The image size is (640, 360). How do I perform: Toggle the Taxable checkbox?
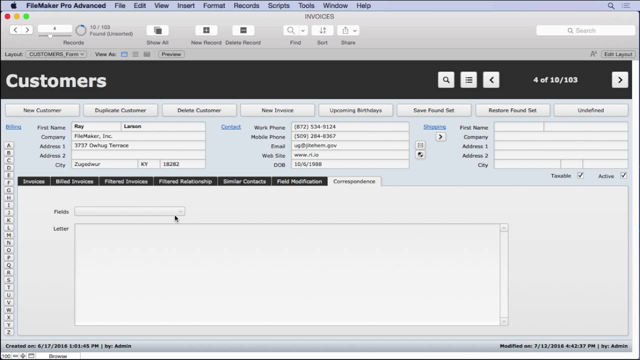(x=580, y=175)
